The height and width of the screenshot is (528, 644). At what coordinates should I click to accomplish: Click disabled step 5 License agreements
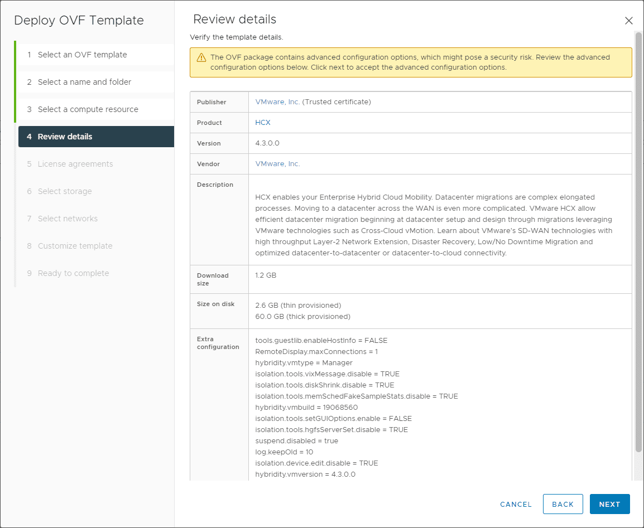[x=75, y=164]
